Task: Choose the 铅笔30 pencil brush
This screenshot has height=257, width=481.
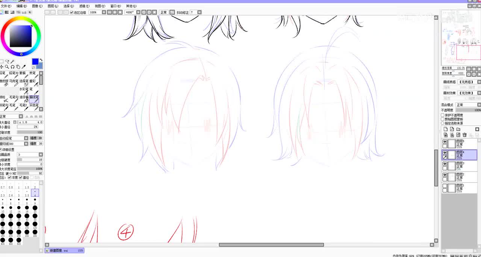Action: tap(14, 75)
